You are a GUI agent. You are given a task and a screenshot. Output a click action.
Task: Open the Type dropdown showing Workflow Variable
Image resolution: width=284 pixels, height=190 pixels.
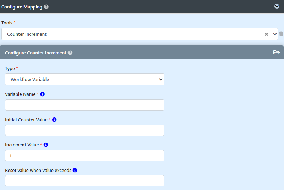point(84,79)
